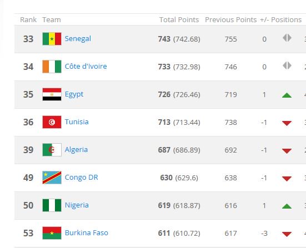
Task: Click Nigeria's green up arrow indicator
Action: click(x=287, y=206)
